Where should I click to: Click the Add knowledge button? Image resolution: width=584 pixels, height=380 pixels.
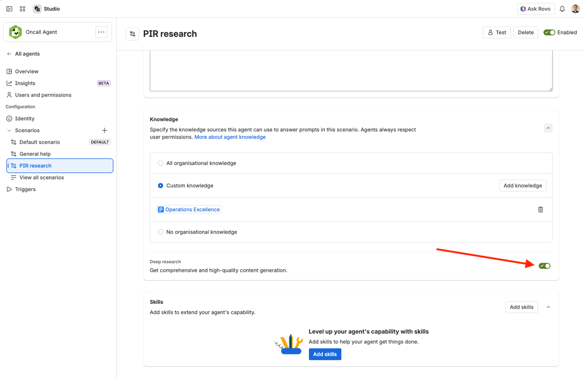click(522, 185)
